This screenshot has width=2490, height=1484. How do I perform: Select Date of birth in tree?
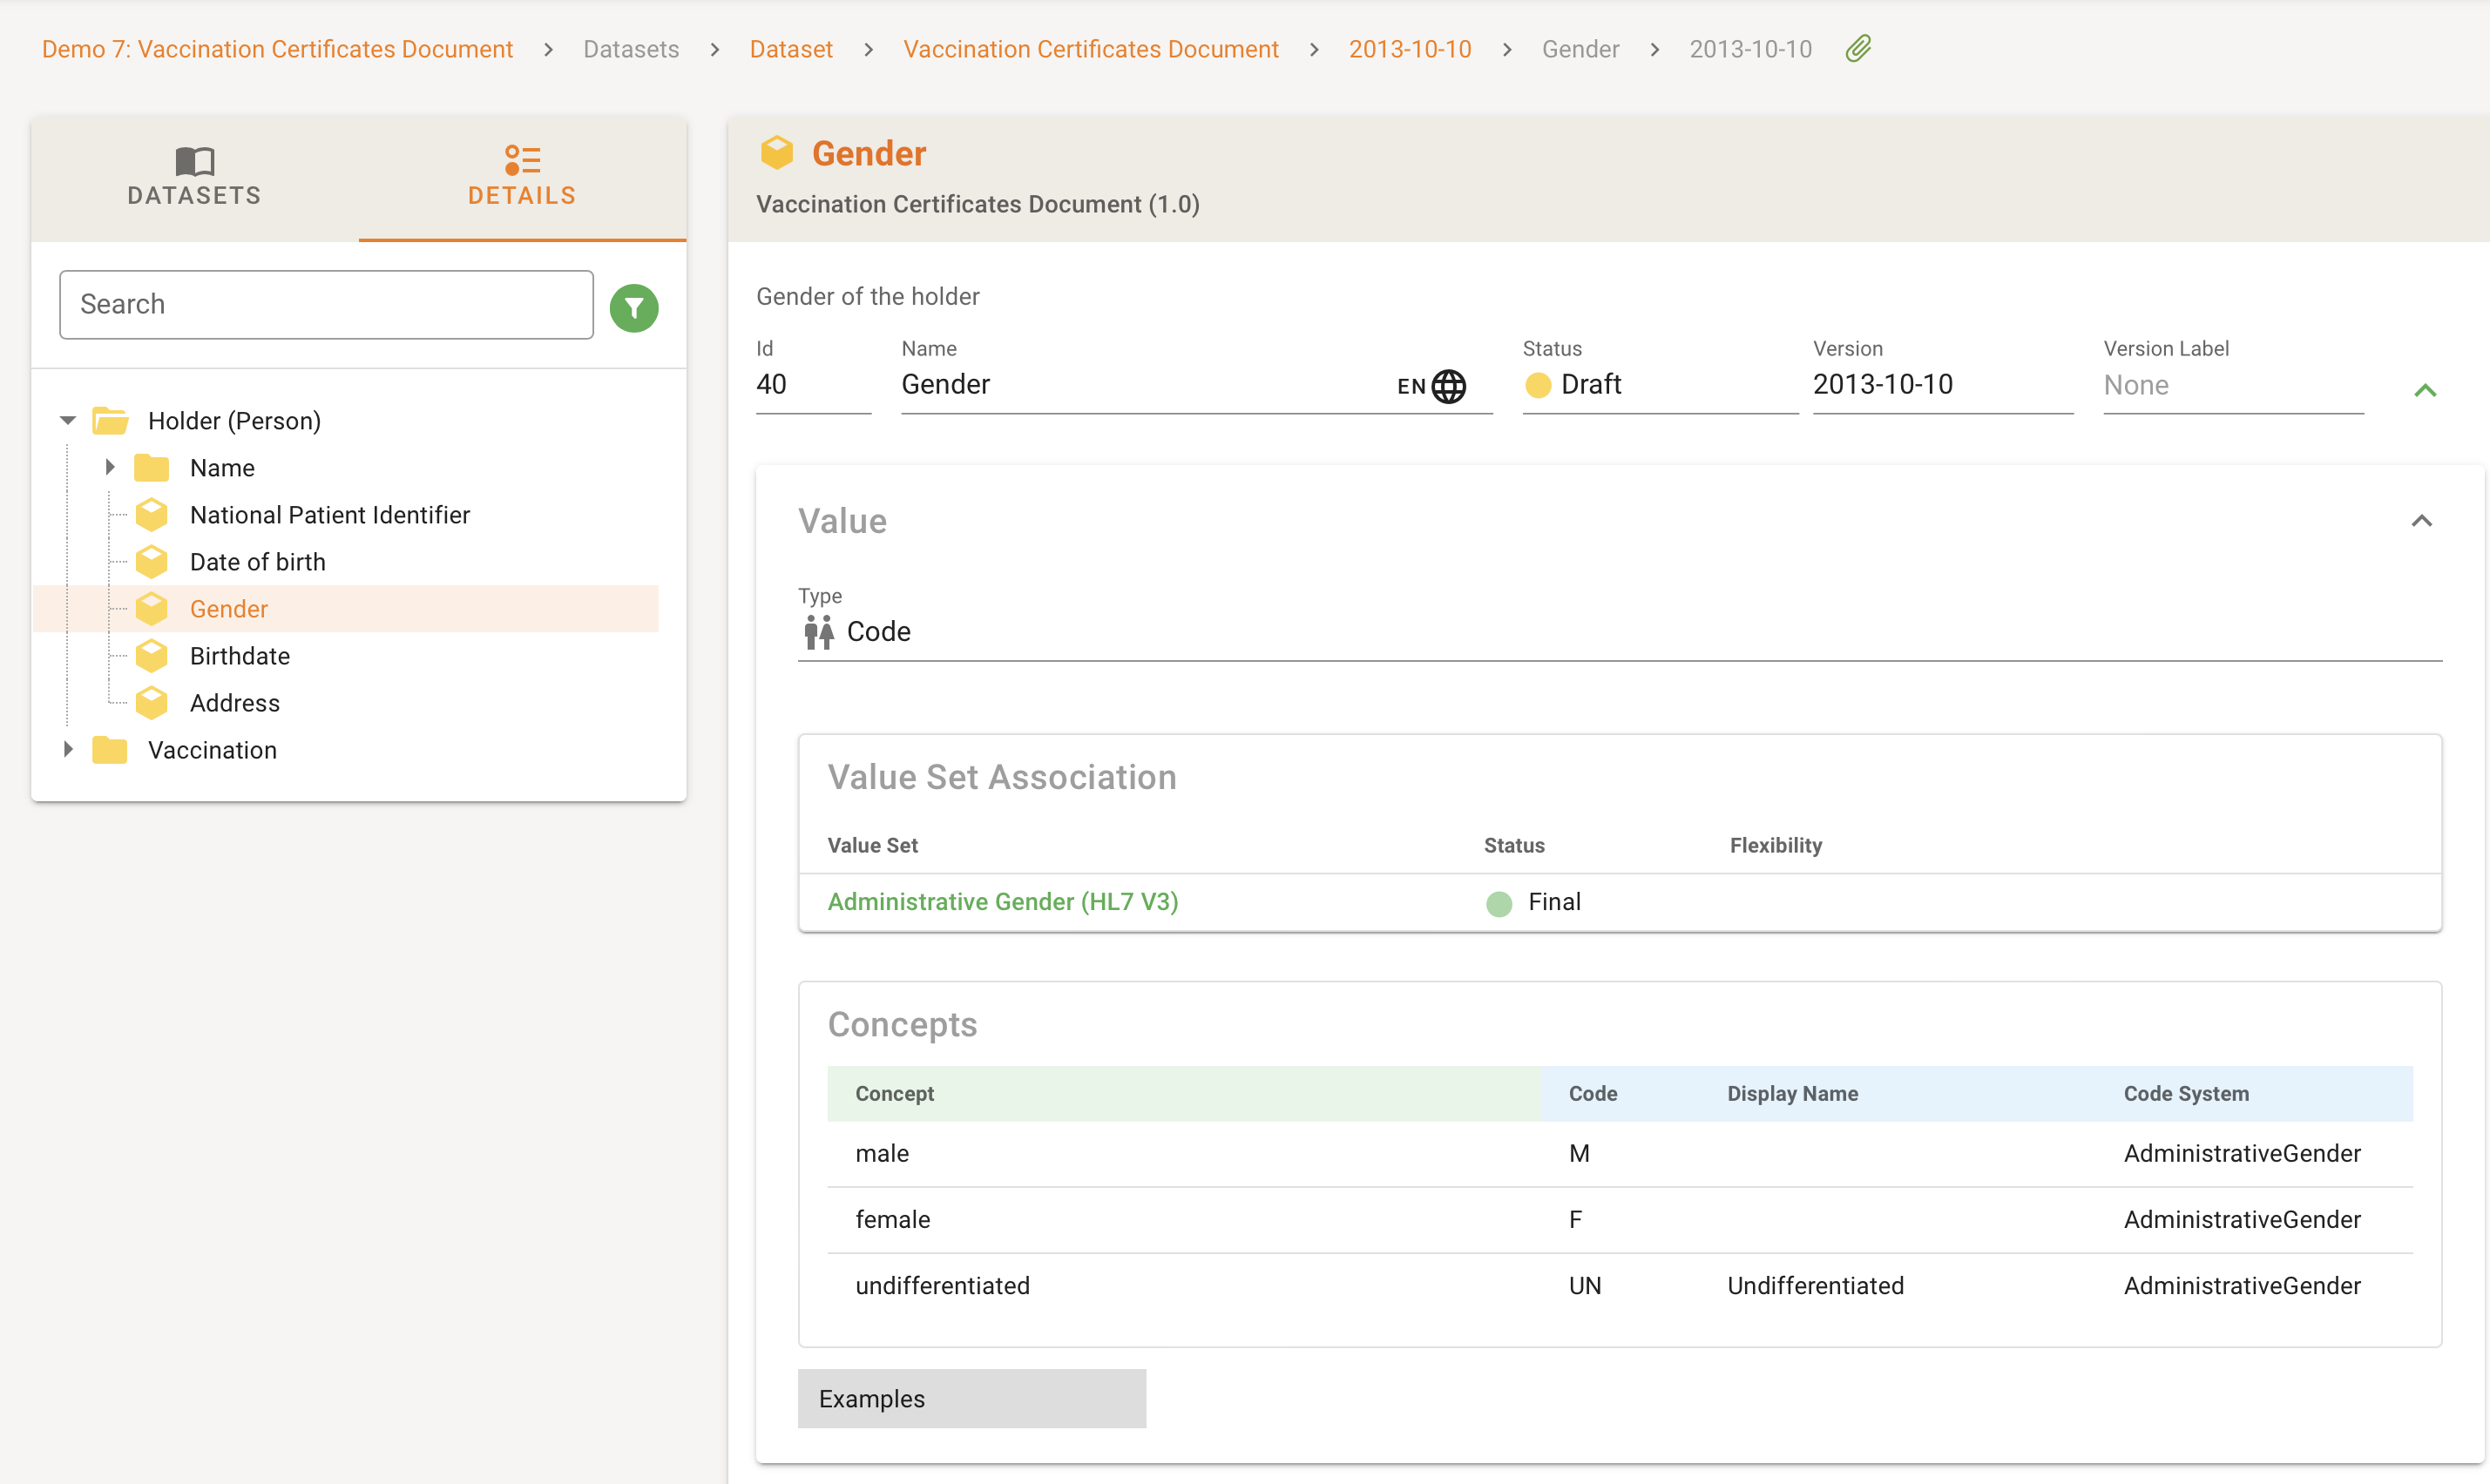[257, 562]
